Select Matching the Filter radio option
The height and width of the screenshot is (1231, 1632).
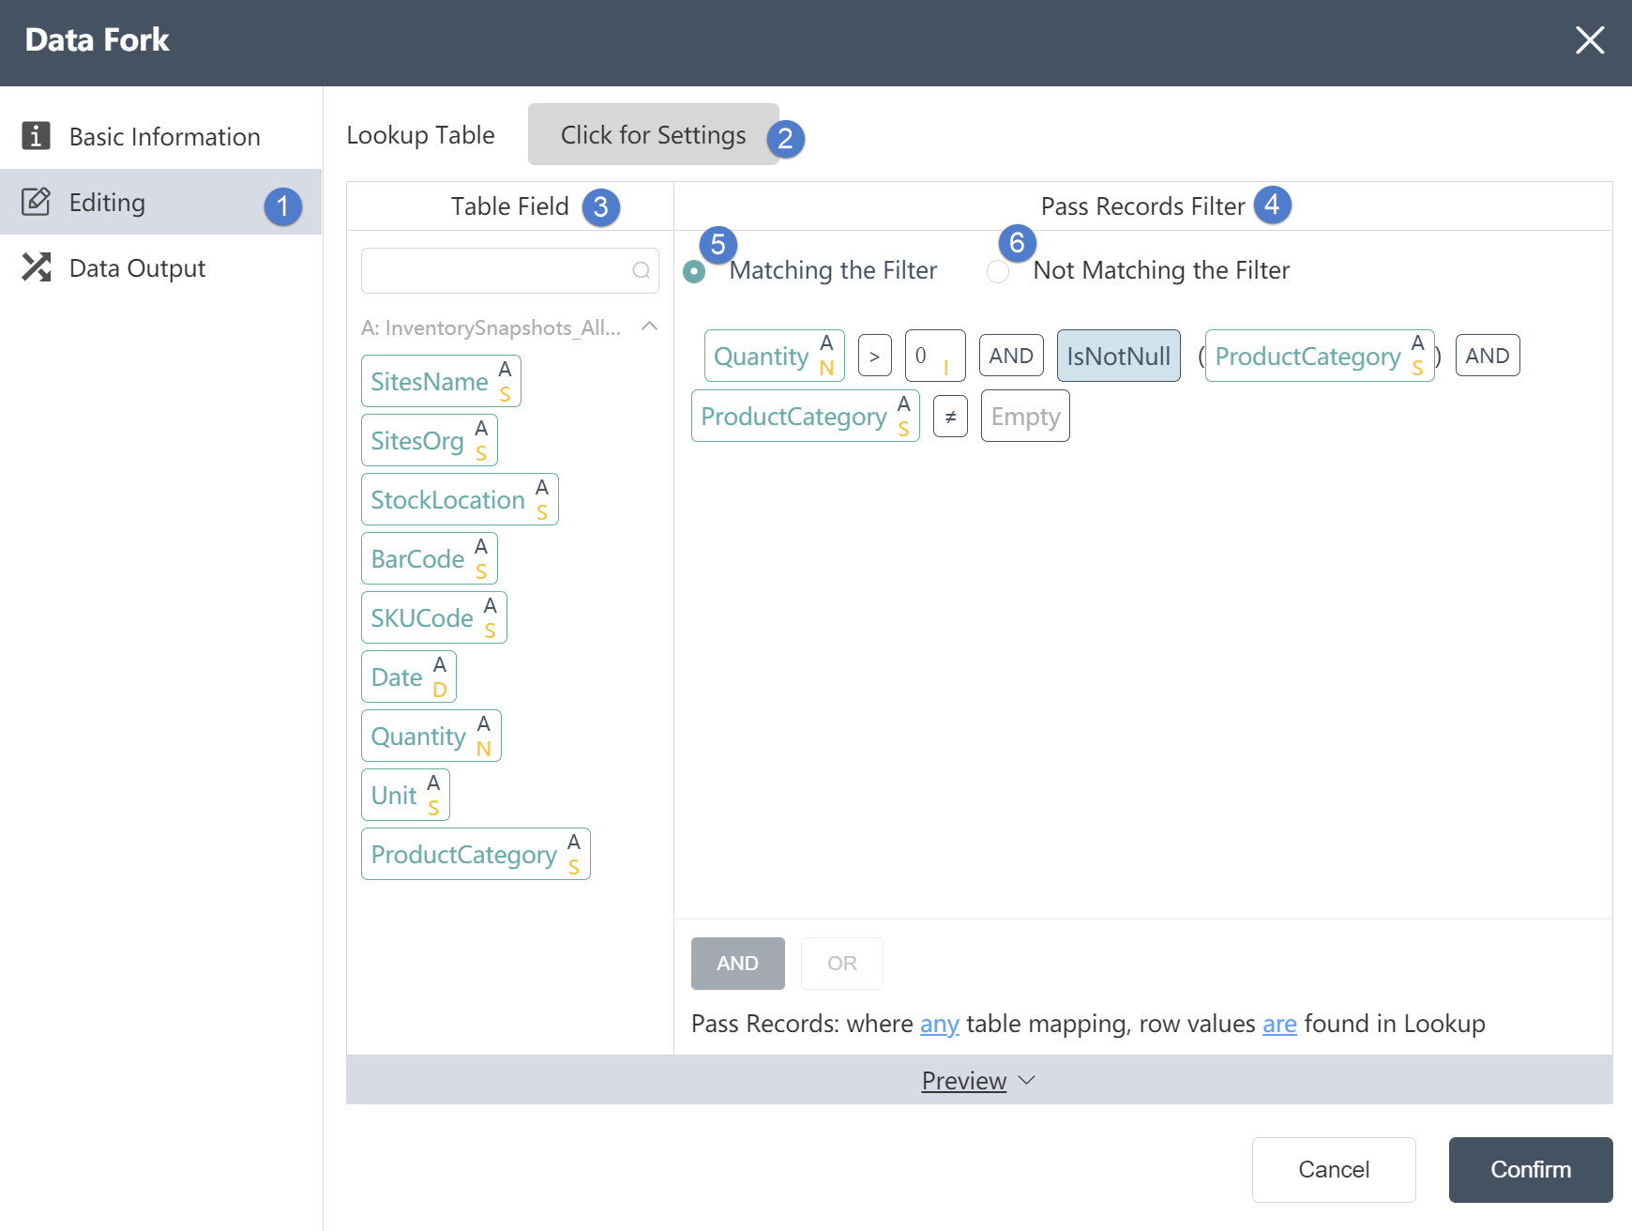[x=694, y=271]
